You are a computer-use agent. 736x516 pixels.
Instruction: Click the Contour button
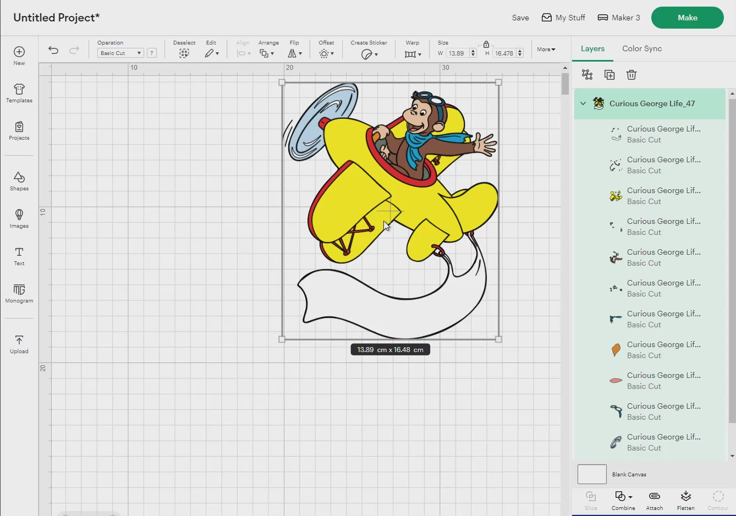pyautogui.click(x=718, y=501)
